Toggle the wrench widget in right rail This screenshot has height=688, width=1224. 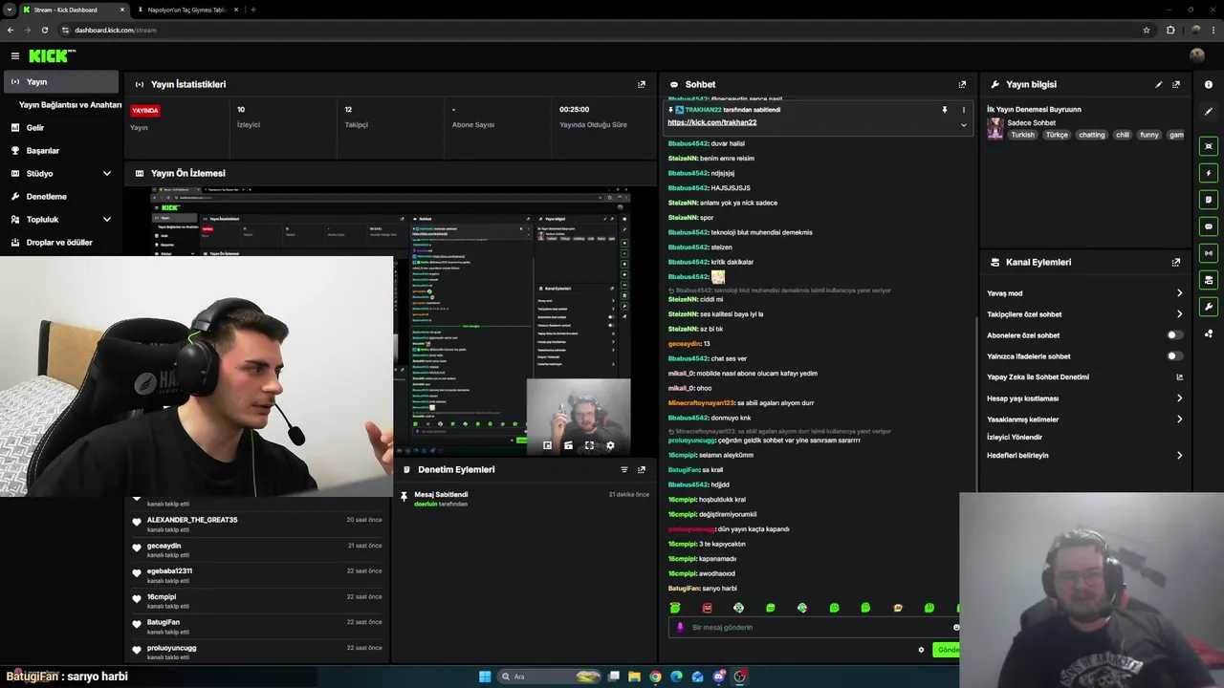coord(1209,307)
